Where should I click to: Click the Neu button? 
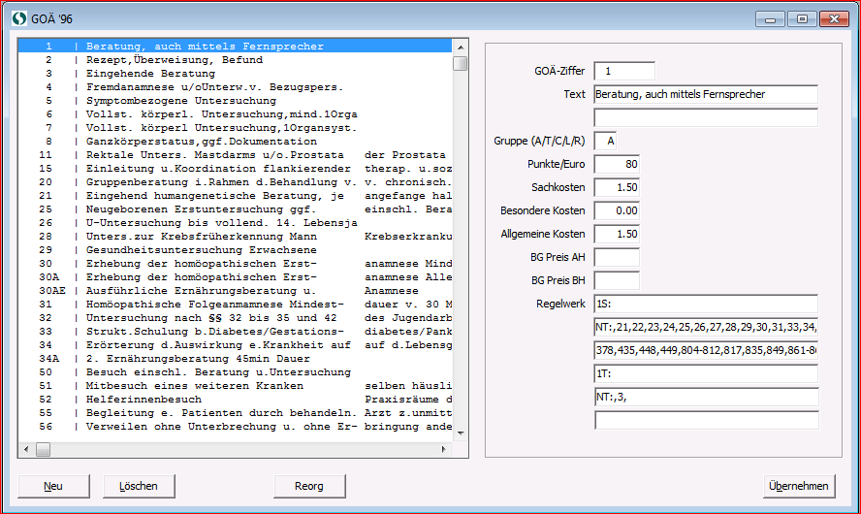tap(53, 486)
